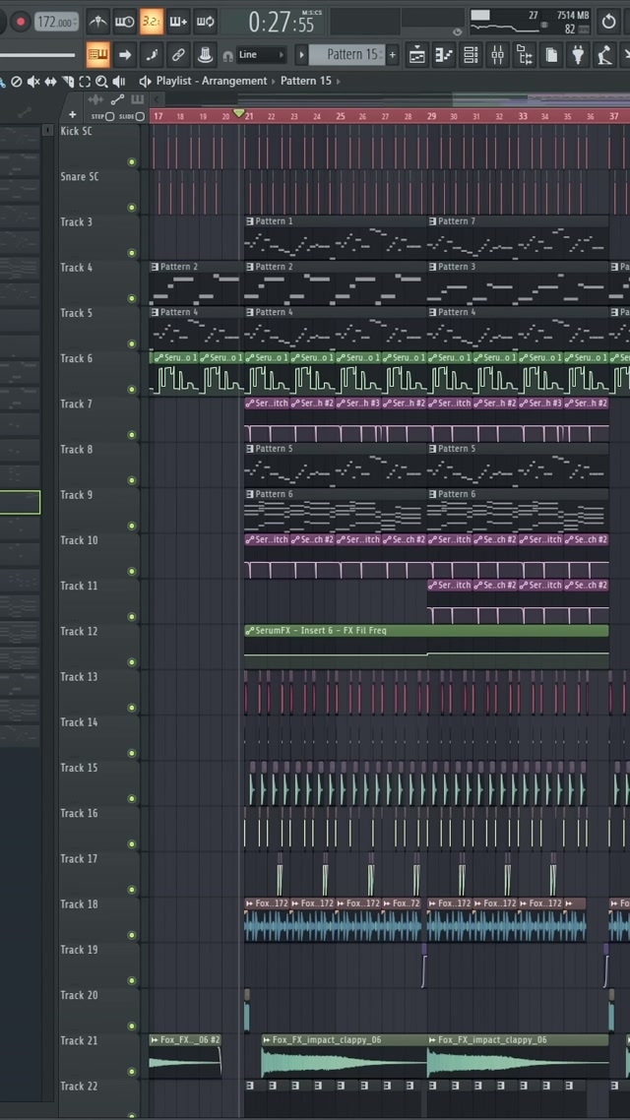
Task: Open the piano roll view
Action: 444,55
